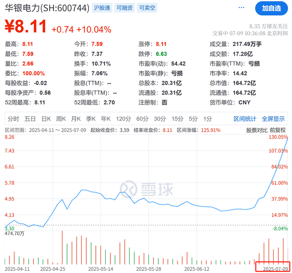Screen dimensions: 292x273
Task: Click the 可融资 tag
Action: (125, 8)
